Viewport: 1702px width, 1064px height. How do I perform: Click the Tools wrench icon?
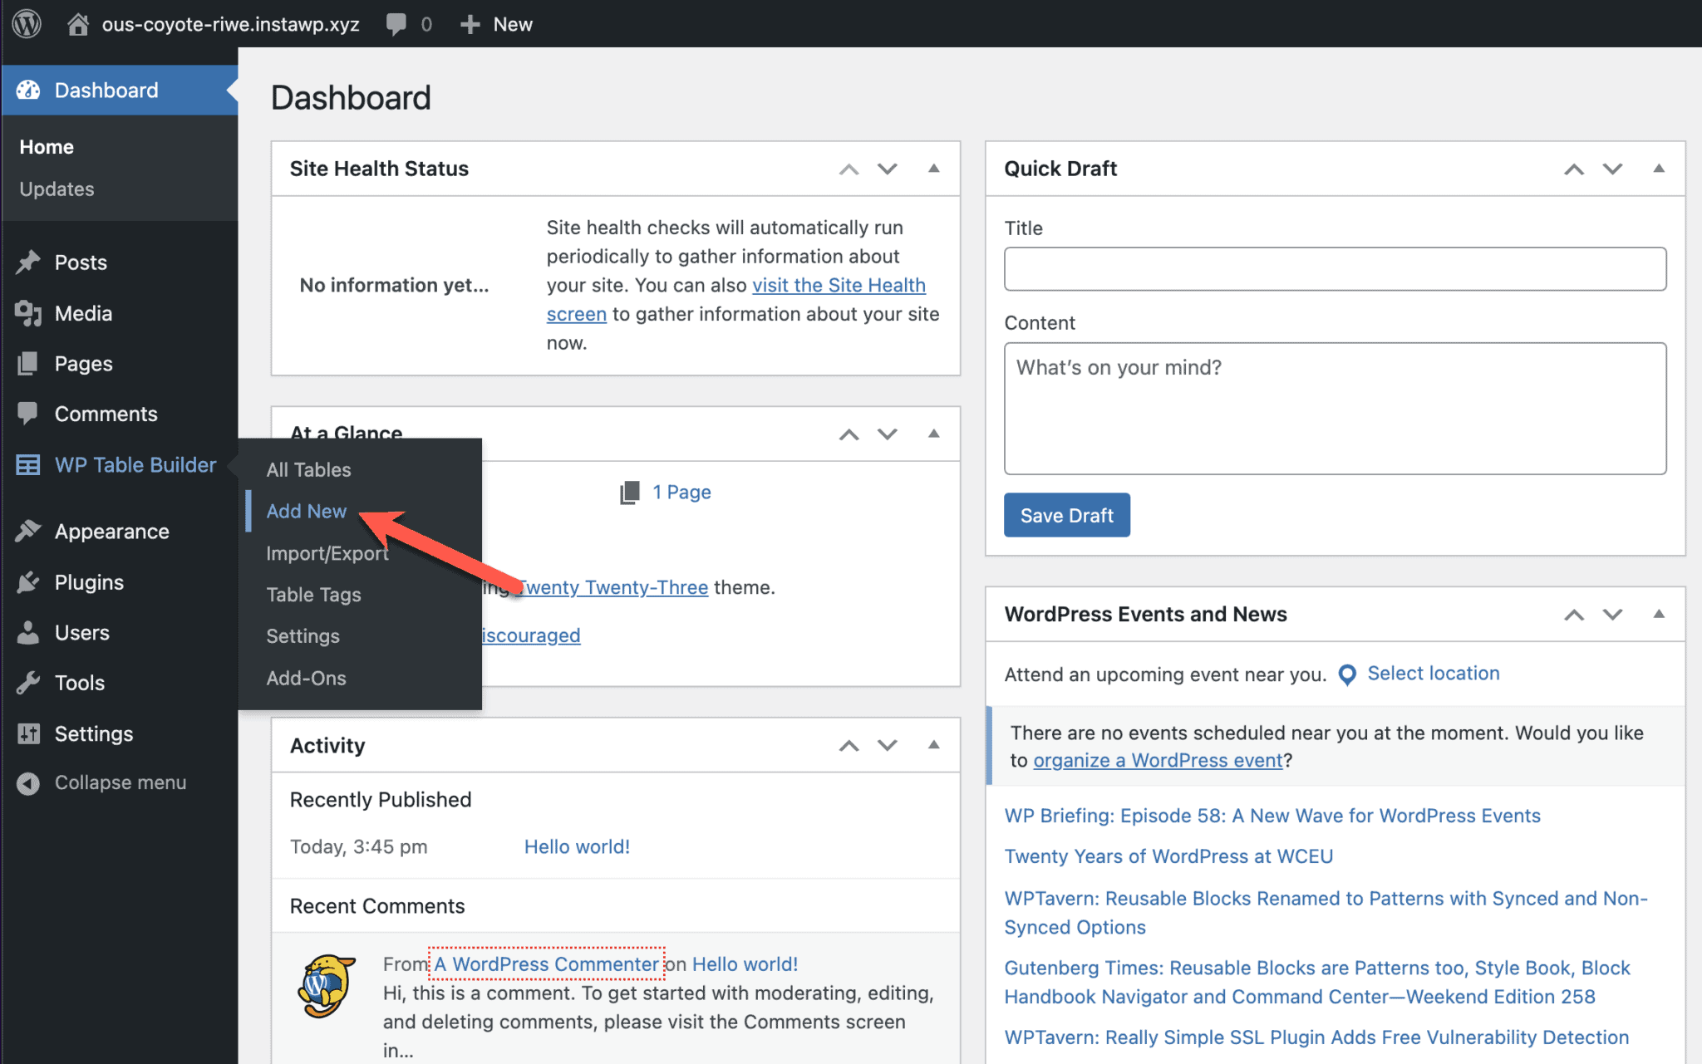(x=28, y=682)
